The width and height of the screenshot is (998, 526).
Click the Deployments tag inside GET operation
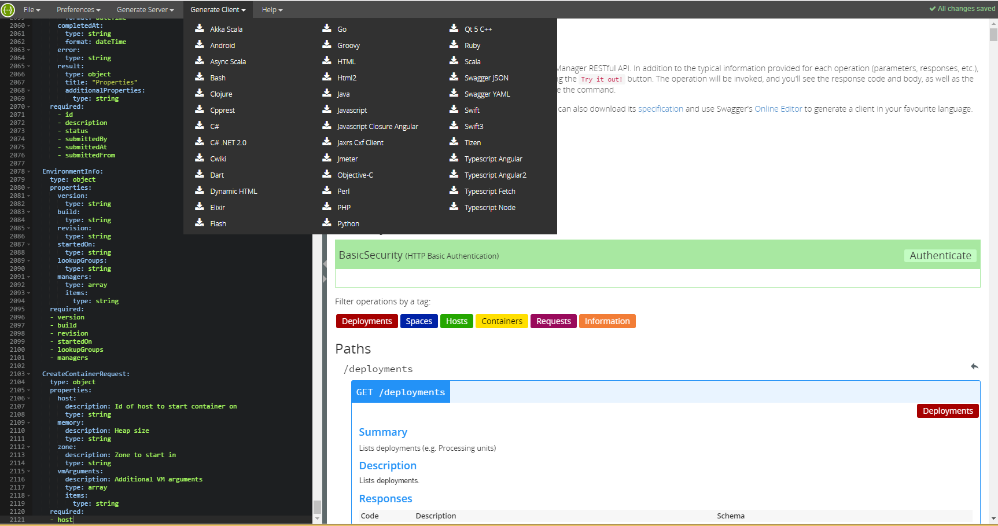pyautogui.click(x=948, y=411)
